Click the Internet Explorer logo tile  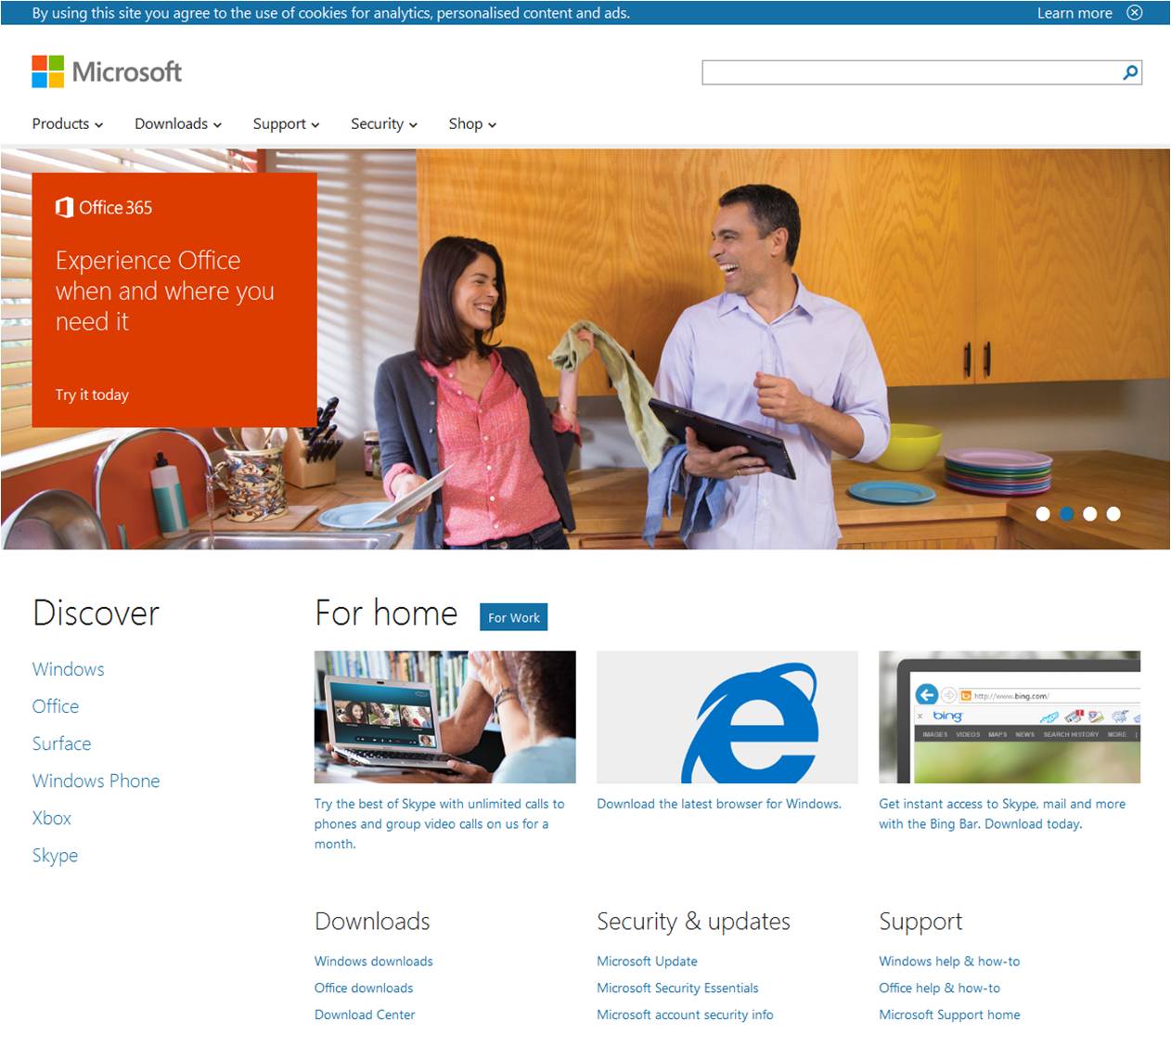727,717
